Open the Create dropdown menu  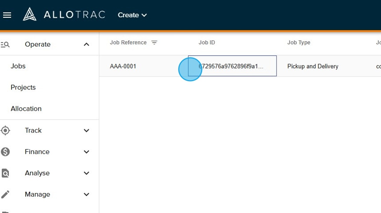tap(132, 15)
